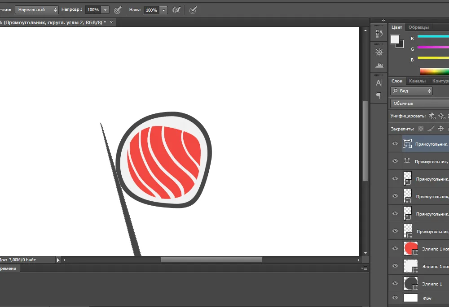Toggle tablet pressure for opacity icon

(x=117, y=10)
